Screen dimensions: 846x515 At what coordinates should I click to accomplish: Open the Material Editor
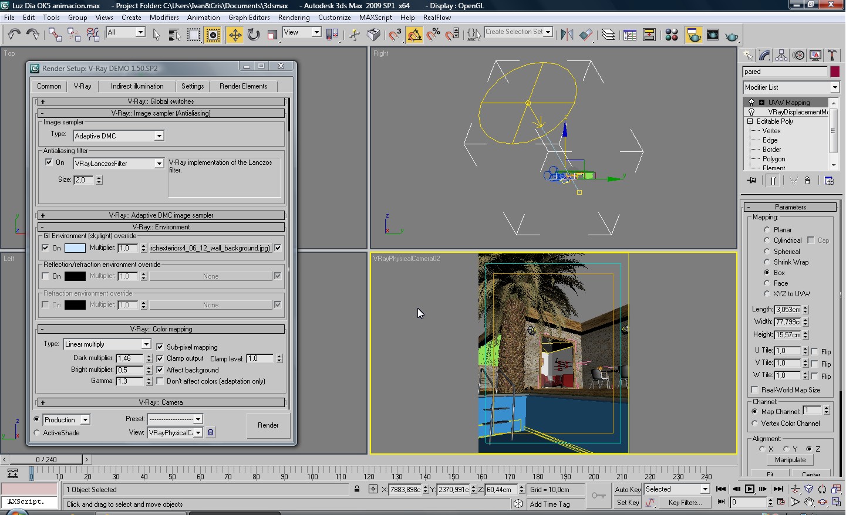tap(672, 35)
